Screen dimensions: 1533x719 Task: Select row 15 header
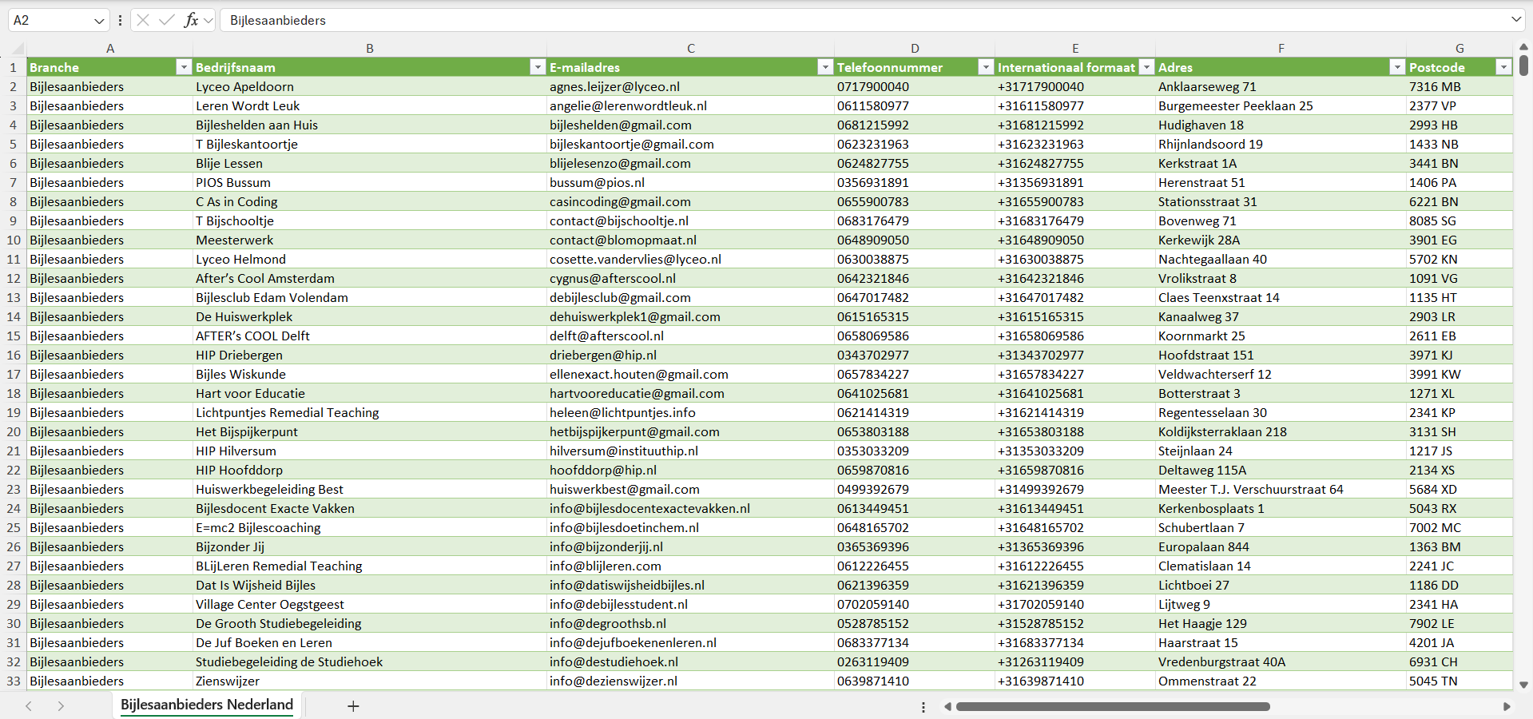14,336
